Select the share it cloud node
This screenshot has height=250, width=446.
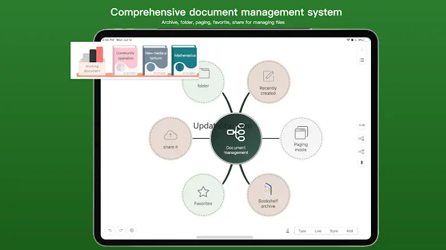pos(171,138)
